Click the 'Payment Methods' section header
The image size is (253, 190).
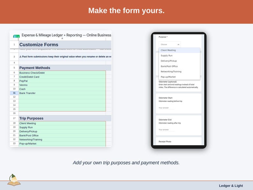(x=65, y=68)
